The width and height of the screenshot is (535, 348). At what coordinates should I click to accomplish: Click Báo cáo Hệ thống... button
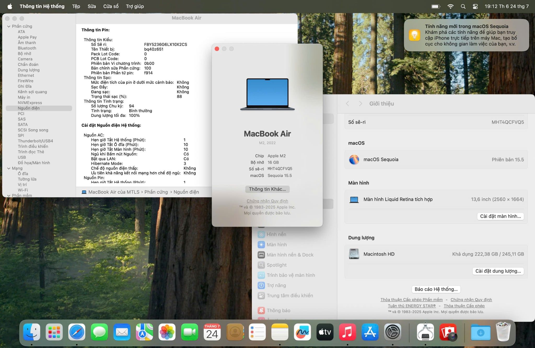(x=436, y=289)
